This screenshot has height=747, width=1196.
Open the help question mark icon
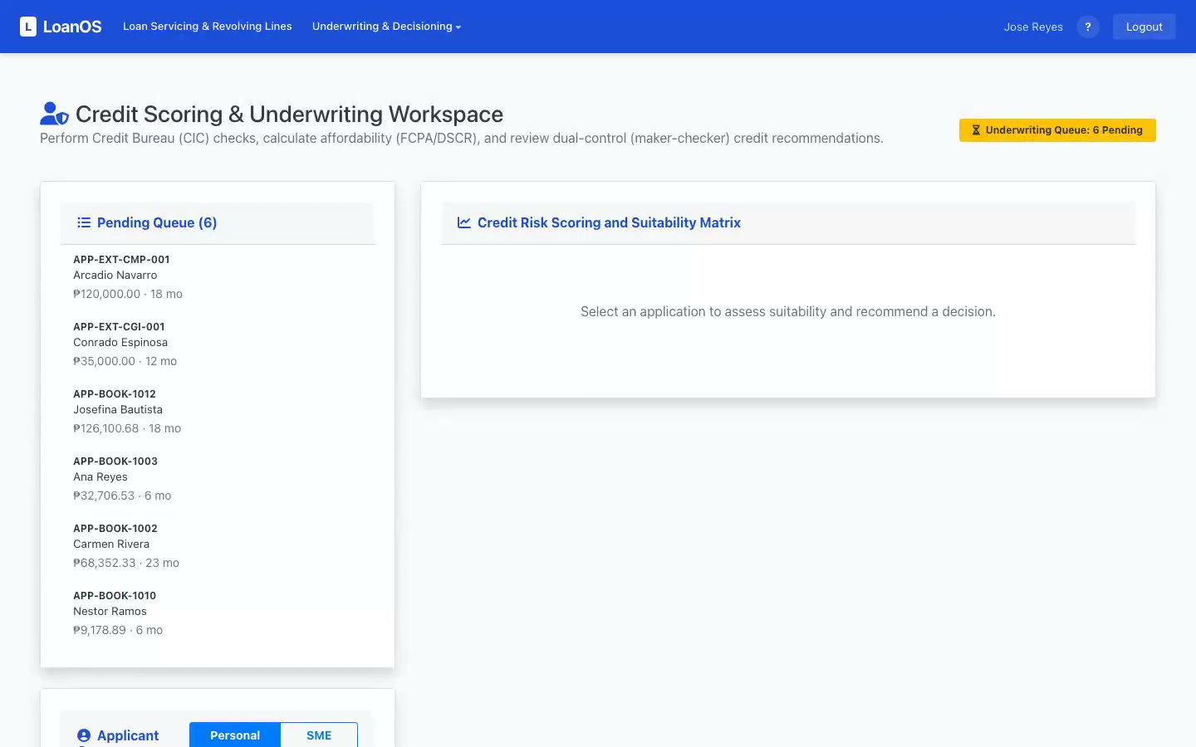pos(1088,27)
